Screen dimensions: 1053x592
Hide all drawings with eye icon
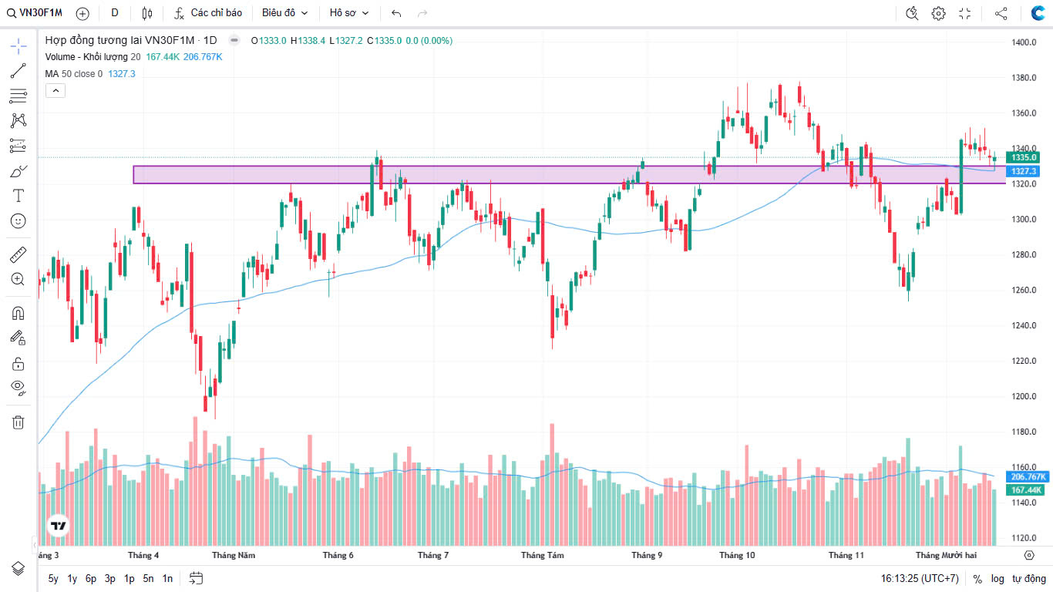pos(19,388)
